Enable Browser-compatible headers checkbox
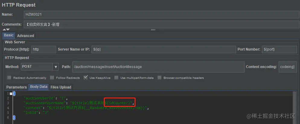This screenshot has height=124, width=300. click(159, 78)
